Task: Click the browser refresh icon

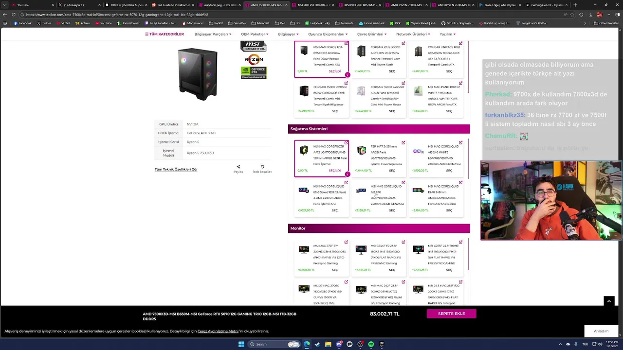Action: pos(14,15)
